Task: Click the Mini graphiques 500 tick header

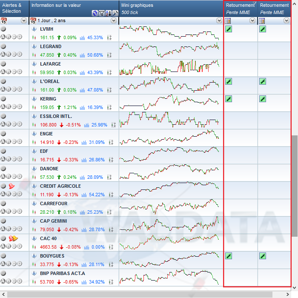Action: click(171, 9)
